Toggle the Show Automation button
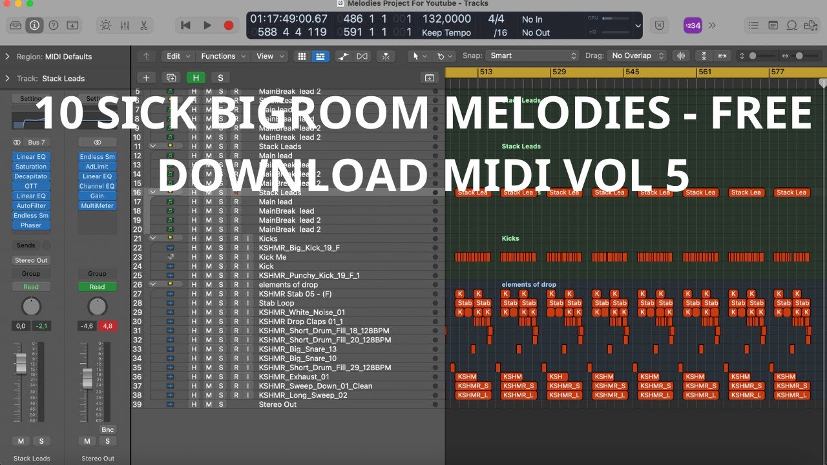Viewport: 827px width, 465px height. (344, 56)
